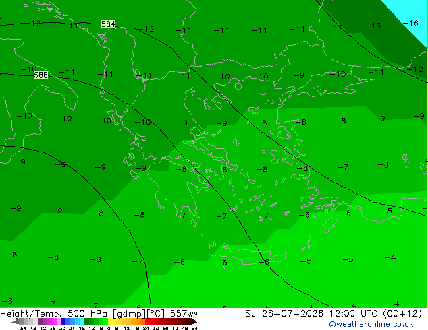Screen dimensions: 428x330
Task: Open the weatheronline.co.uk copyright link
Action: 371,324
